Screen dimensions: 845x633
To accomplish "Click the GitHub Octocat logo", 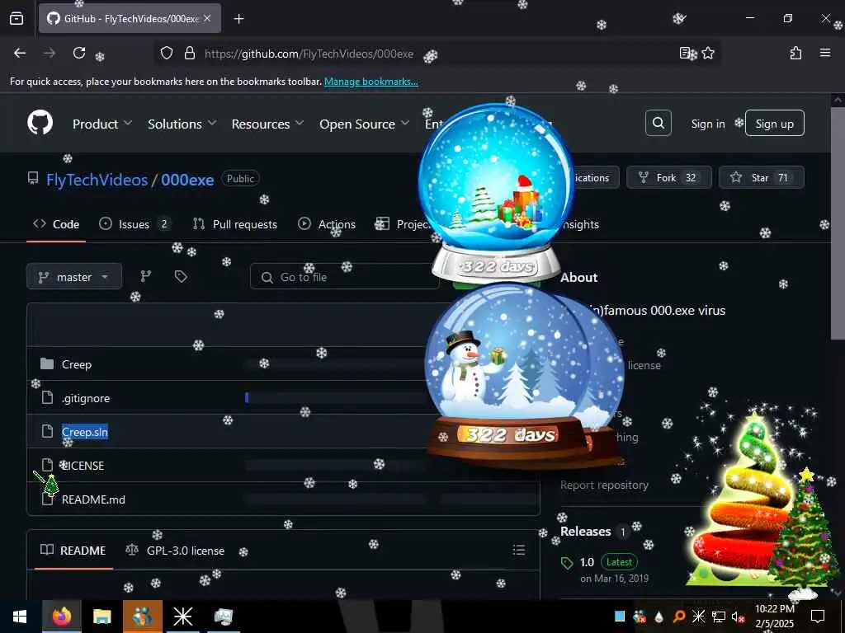I will [x=40, y=124].
